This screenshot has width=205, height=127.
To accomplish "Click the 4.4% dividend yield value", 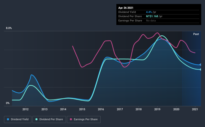I will click(149, 12).
